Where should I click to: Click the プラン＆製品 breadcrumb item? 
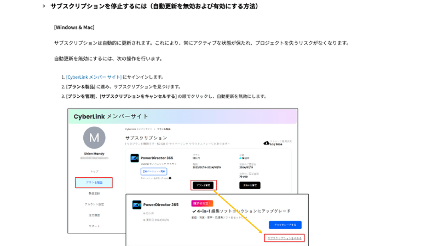(164, 129)
